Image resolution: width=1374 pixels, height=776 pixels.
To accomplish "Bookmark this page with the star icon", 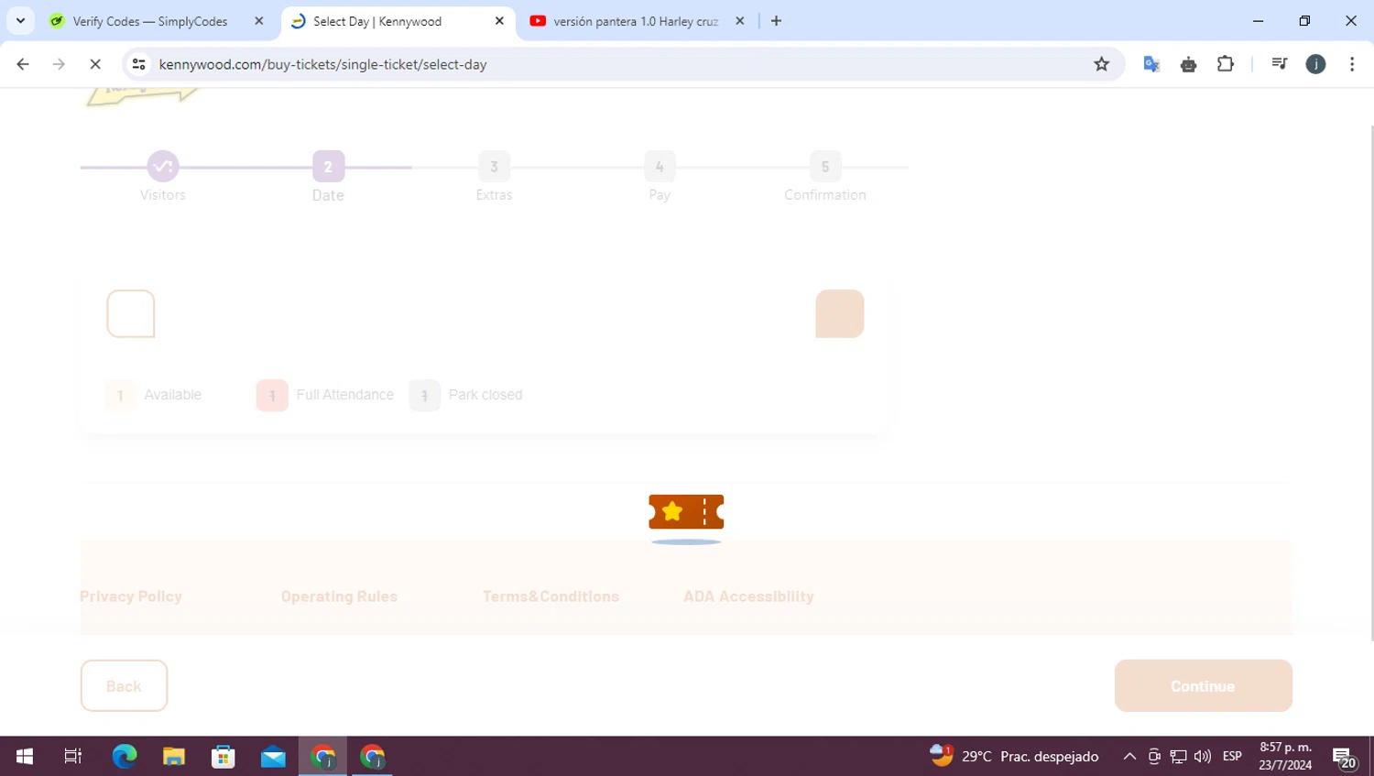I will 1102,64.
